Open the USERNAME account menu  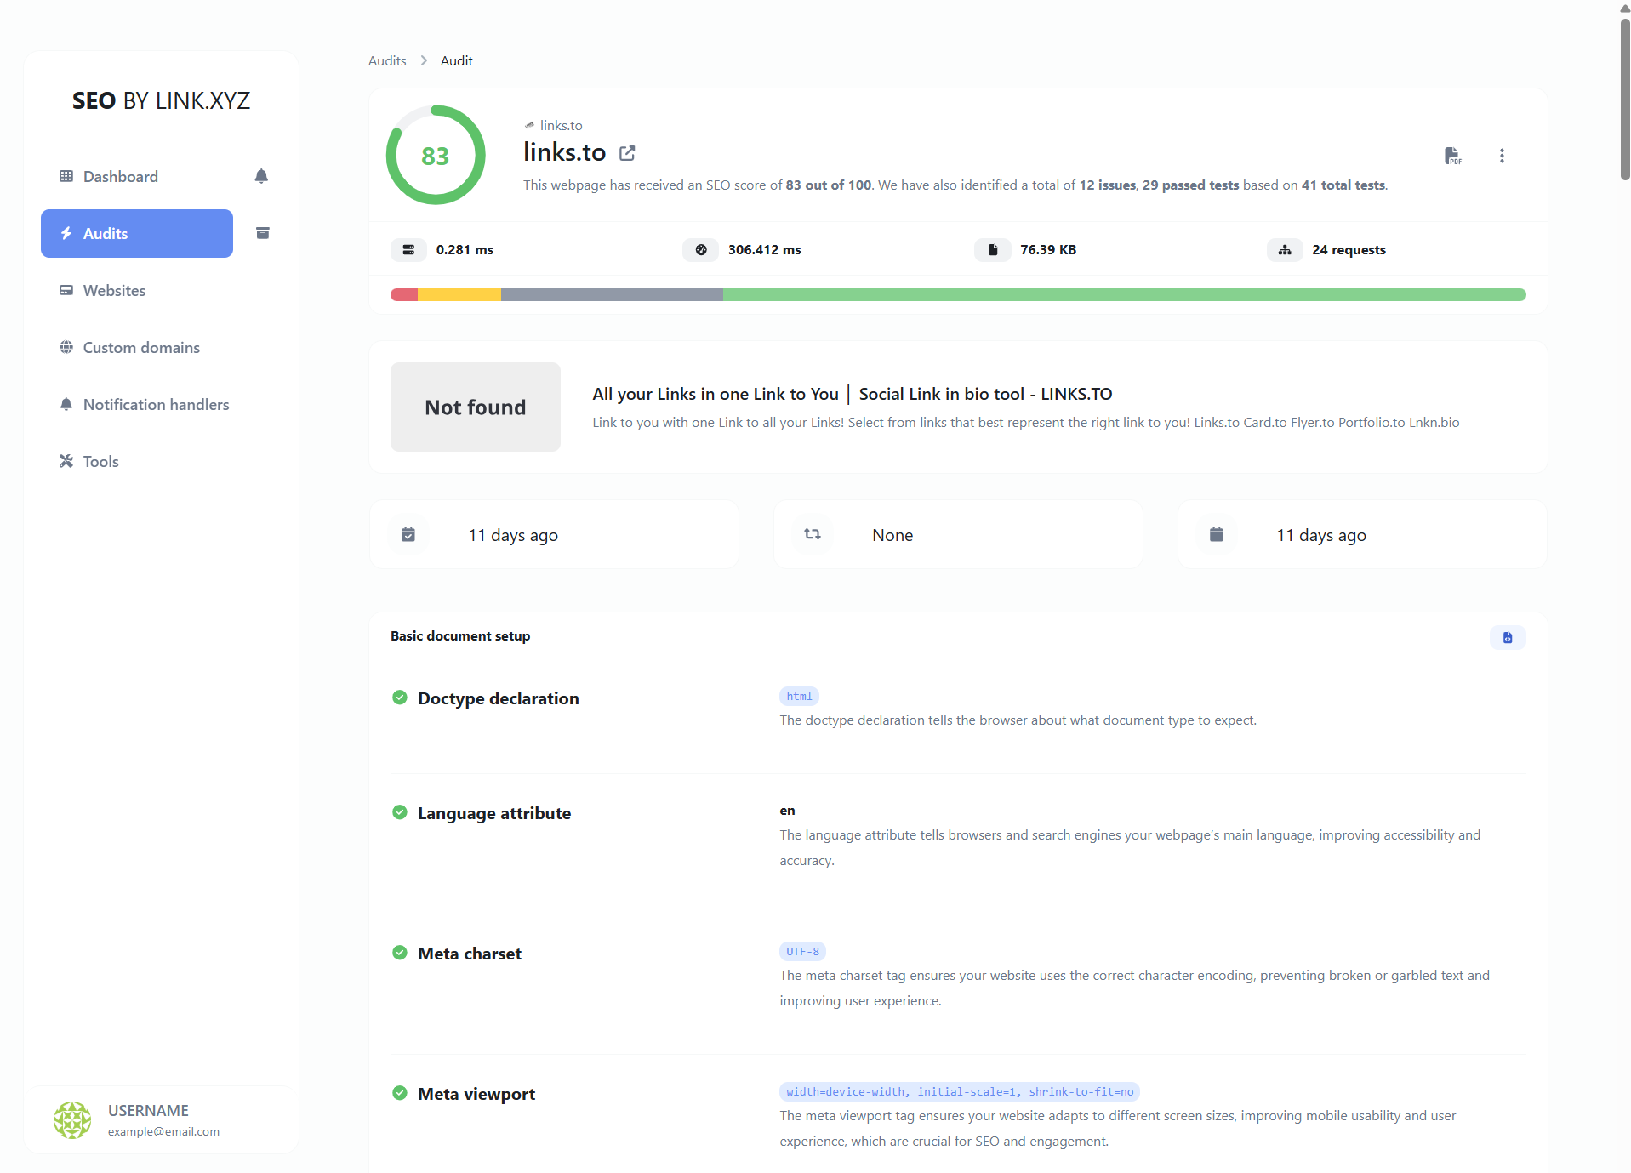(162, 1119)
